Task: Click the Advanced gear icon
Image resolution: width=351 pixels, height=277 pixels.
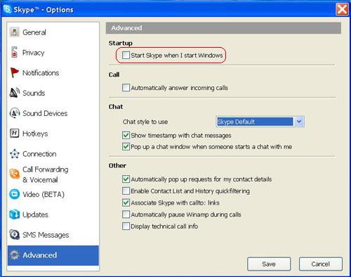Action: click(15, 255)
